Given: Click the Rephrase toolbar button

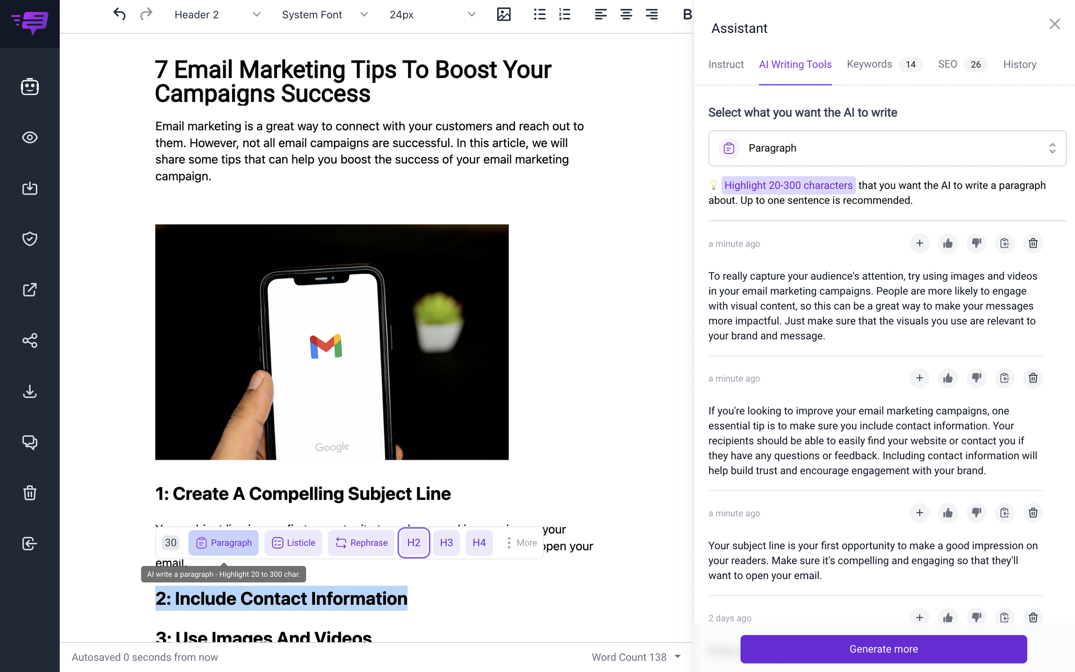Looking at the screenshot, I should point(362,543).
